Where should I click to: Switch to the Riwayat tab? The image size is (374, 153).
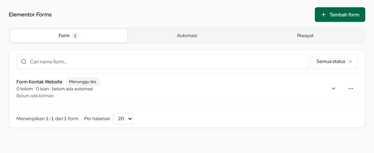pyautogui.click(x=305, y=36)
